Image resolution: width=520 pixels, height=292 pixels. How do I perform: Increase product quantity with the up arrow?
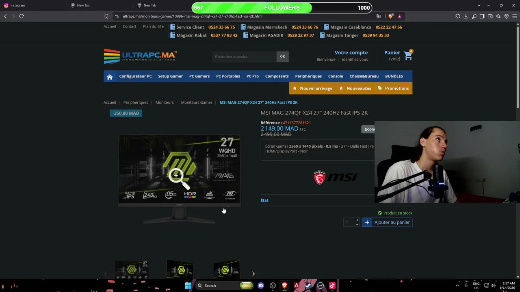(357, 220)
